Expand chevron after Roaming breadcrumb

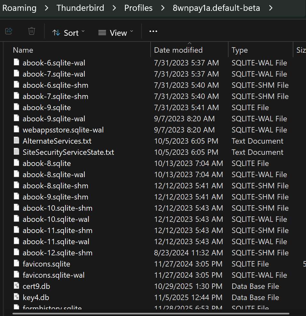[x=47, y=8]
